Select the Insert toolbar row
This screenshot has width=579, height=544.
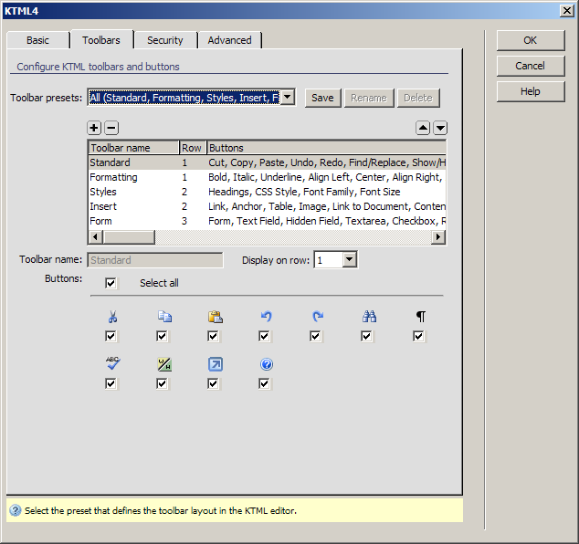[268, 206]
